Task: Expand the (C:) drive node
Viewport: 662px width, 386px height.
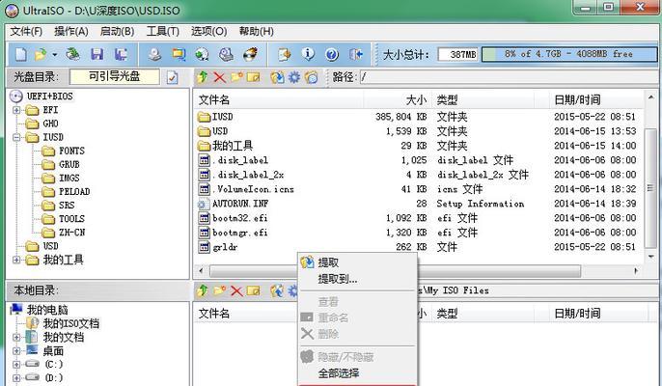Action: 16,364
